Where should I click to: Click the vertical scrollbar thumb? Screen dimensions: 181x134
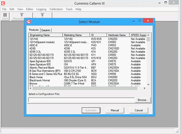point(148,39)
